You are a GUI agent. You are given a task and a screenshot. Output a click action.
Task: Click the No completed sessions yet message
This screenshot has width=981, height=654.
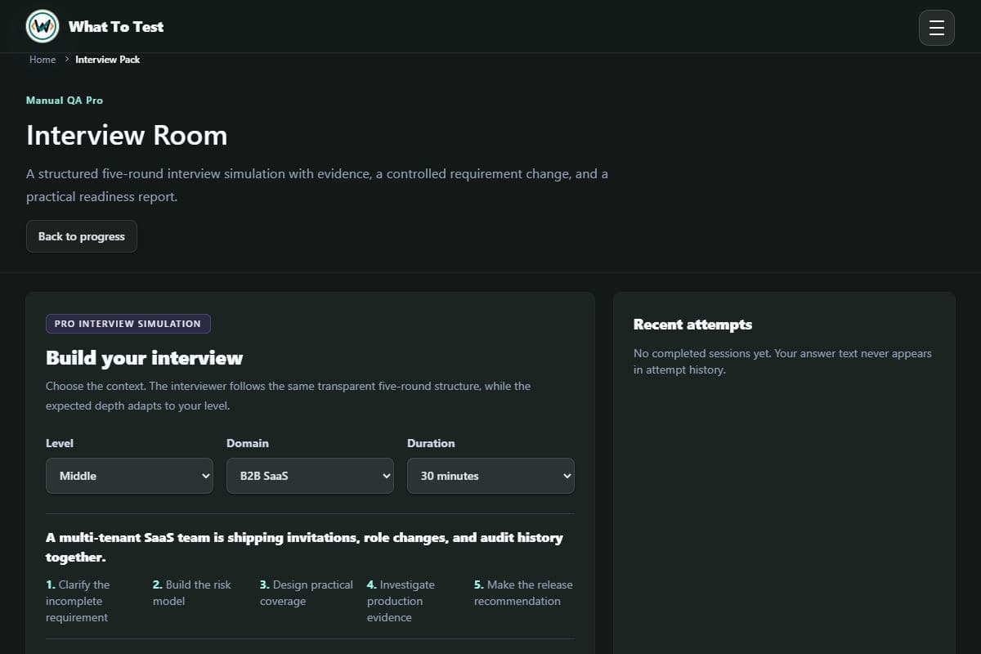pos(782,361)
